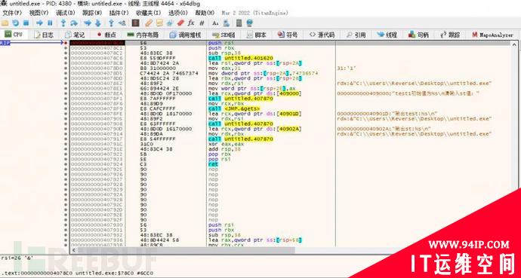Screen dimensions: 521x278
Task: Toggle breakpoint dot beside the ret instruction
Action: tap(66, 164)
